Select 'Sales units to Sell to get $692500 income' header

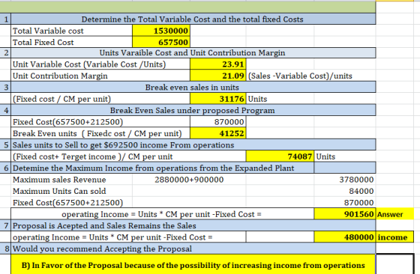point(193,145)
